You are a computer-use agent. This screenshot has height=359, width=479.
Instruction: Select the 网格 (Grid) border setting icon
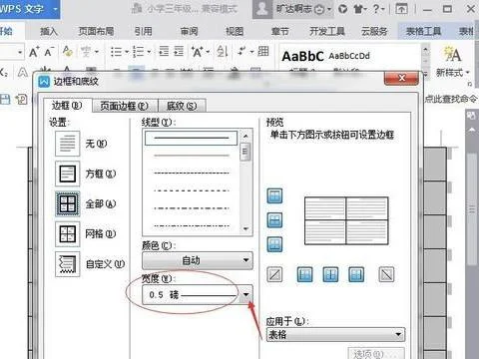pos(68,233)
